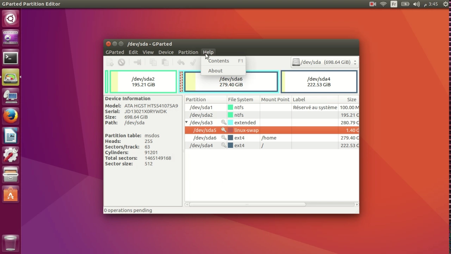The height and width of the screenshot is (254, 451).
Task: Select the /dev/sda2 block in disk map
Action: [143, 82]
